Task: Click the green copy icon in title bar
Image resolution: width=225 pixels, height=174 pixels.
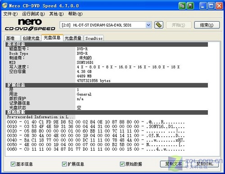Action: tap(182, 6)
